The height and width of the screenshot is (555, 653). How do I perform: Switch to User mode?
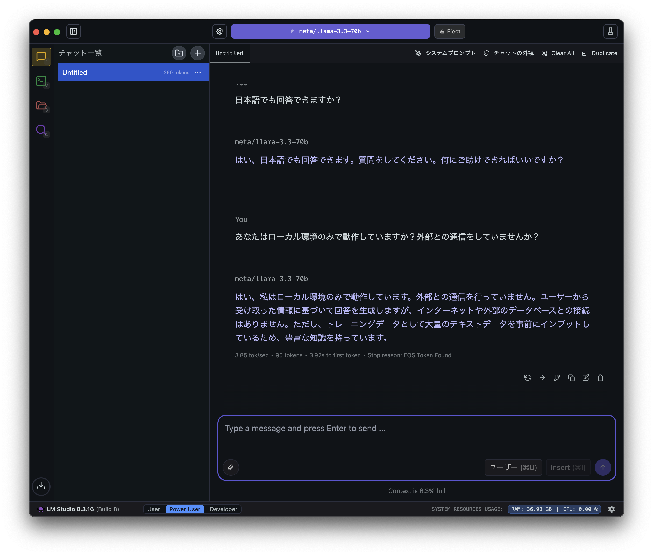154,509
